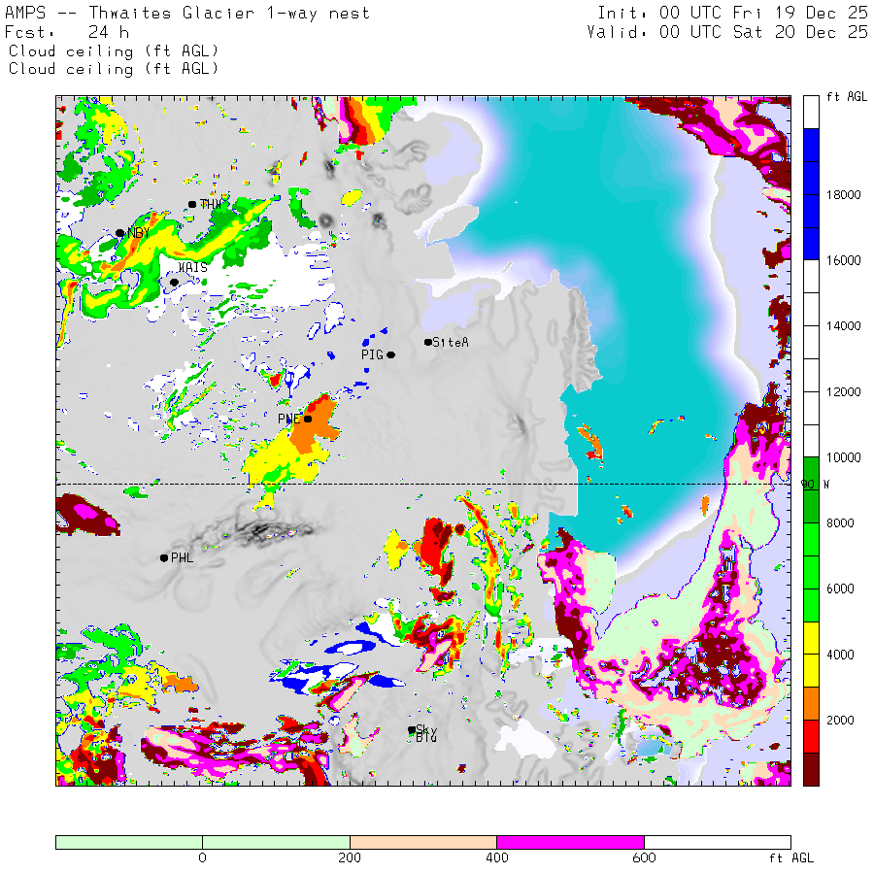The image size is (874, 874).
Task: Click the Valid 00 UTC Sat timestamp
Action: 727,32
